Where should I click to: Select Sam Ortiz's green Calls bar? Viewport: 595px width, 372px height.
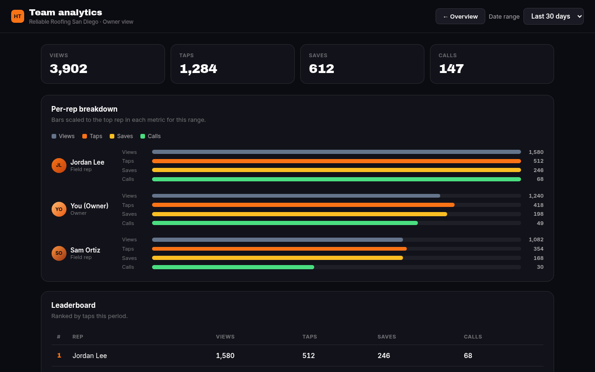pos(233,267)
